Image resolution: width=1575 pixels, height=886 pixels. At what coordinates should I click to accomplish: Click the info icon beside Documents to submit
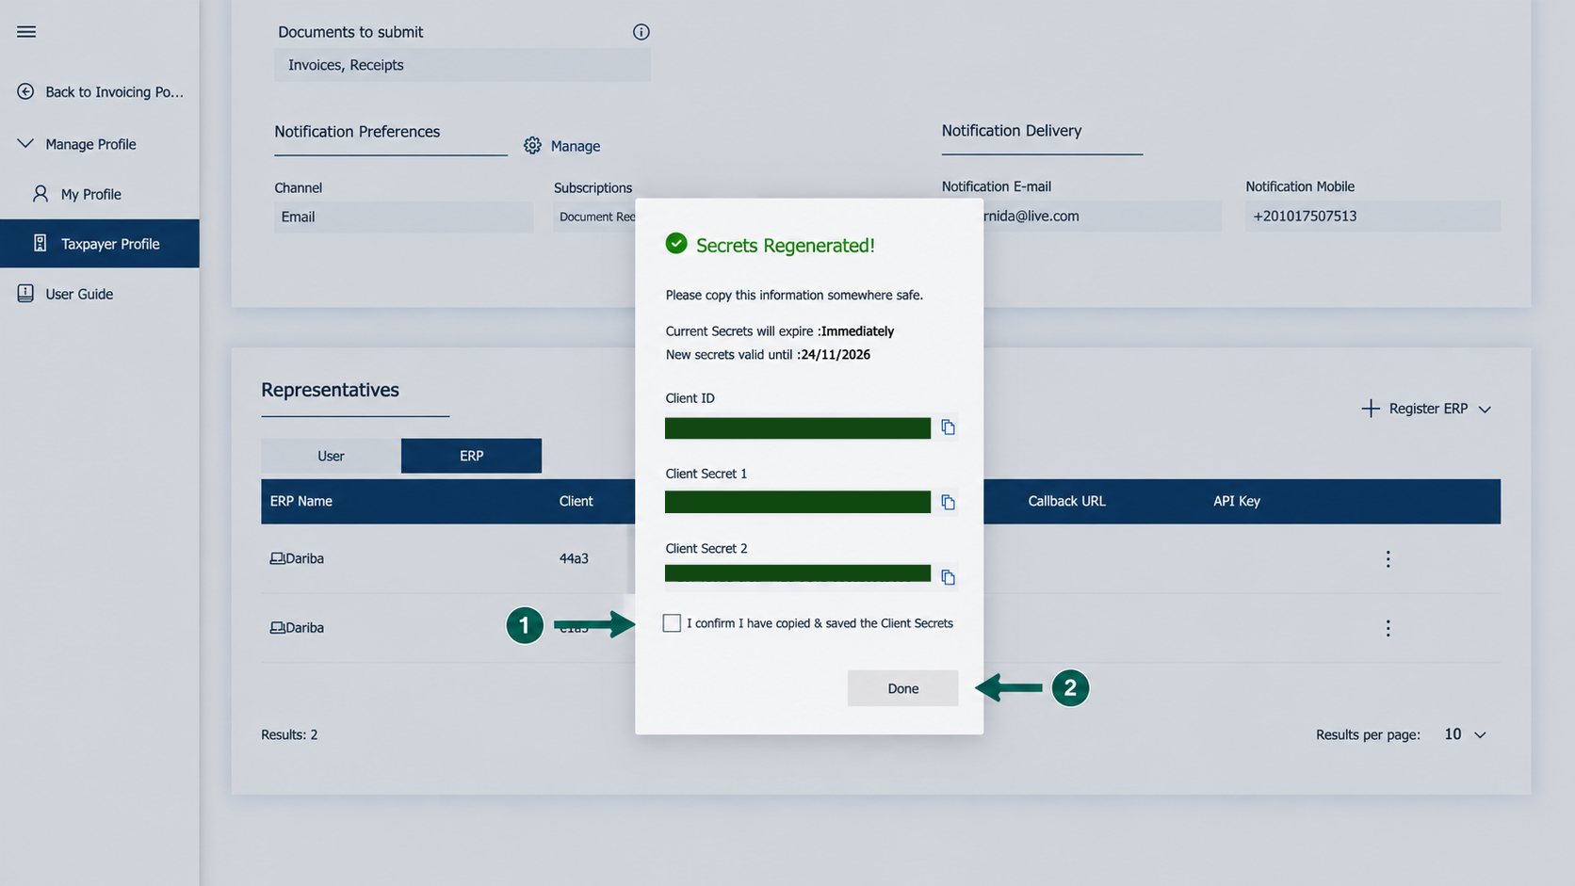coord(641,32)
